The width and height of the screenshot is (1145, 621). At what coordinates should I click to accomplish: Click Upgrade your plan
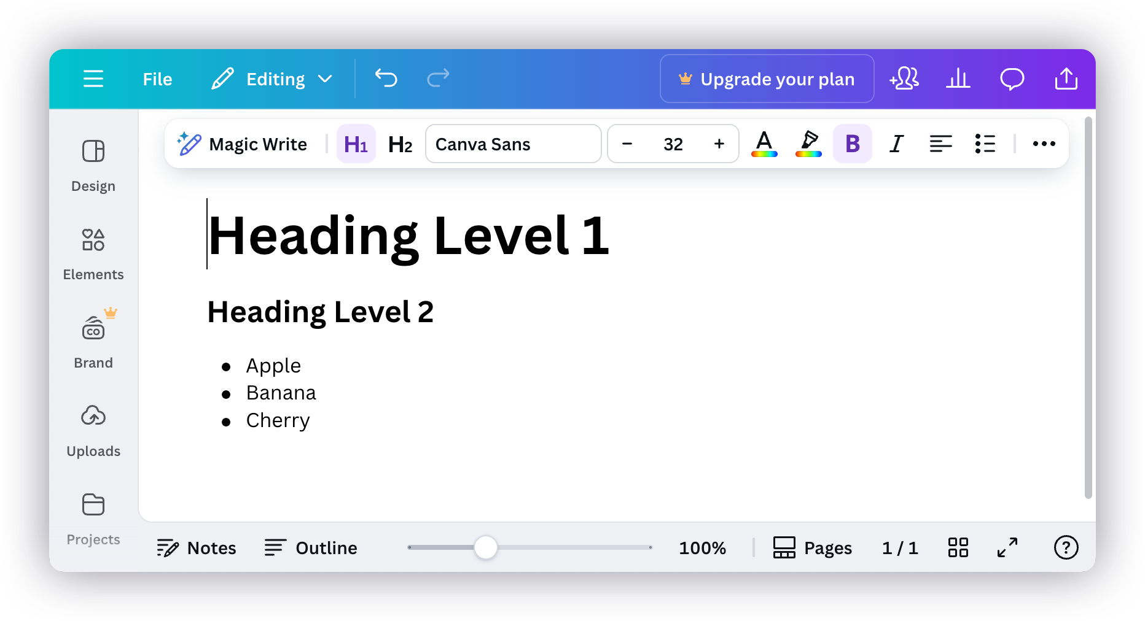(766, 79)
